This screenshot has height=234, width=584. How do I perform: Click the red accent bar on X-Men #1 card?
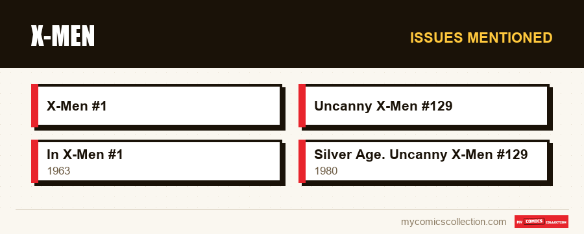tap(34, 106)
